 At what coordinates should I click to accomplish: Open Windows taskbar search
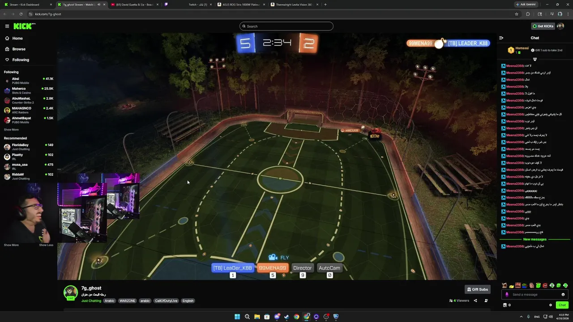[x=247, y=317]
